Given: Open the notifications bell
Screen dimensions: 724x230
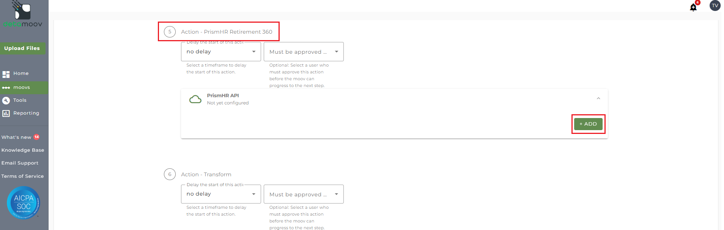Looking at the screenshot, I should (x=693, y=7).
